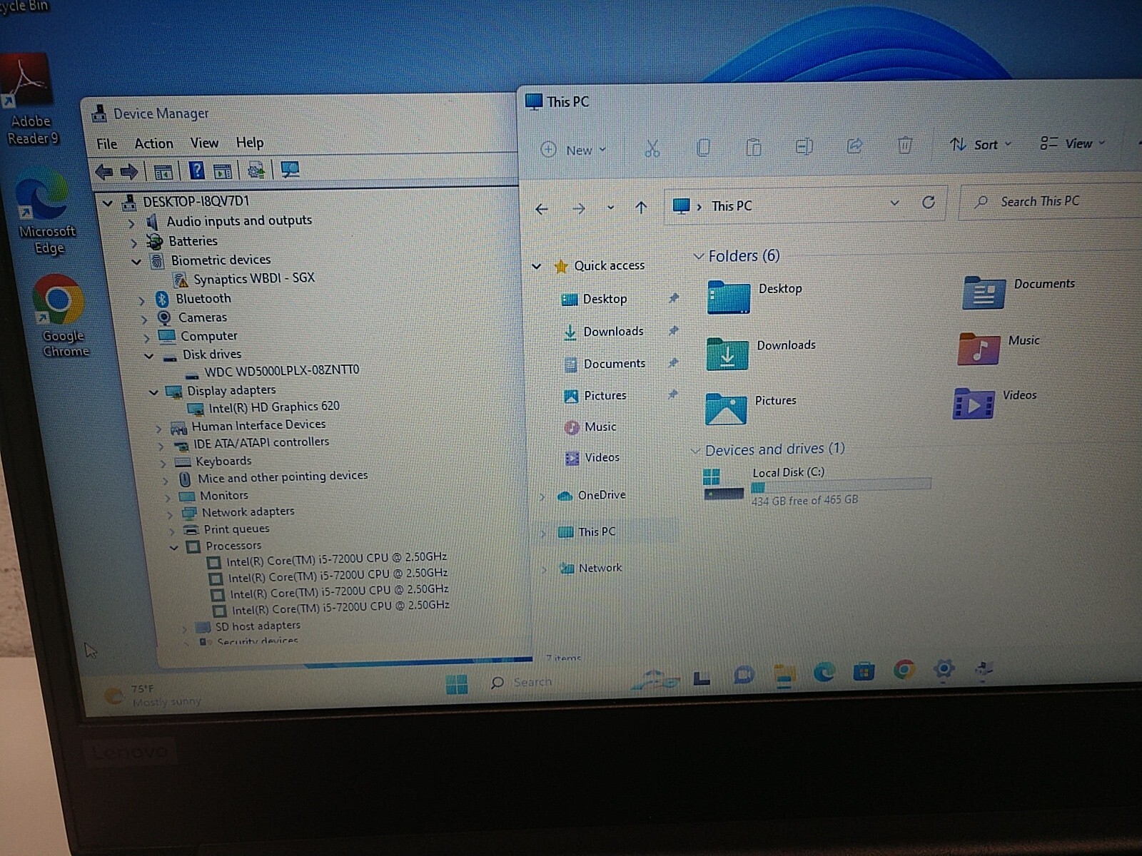The height and width of the screenshot is (856, 1142).
Task: Click the Search This PC field
Action: (1049, 202)
